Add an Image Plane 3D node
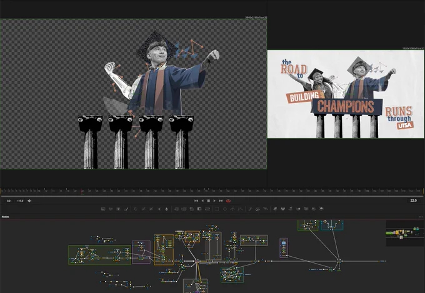Screen dimensions: 425x293 275,209
